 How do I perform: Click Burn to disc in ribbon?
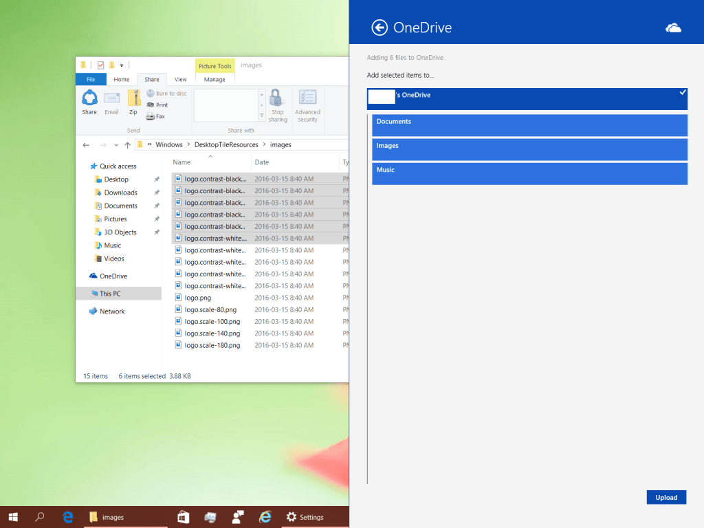(x=166, y=93)
